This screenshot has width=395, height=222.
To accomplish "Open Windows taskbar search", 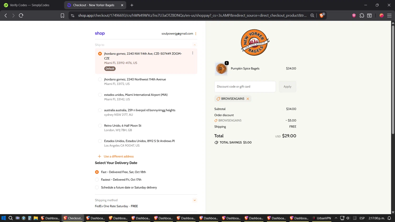I will pyautogui.click(x=11, y=218).
